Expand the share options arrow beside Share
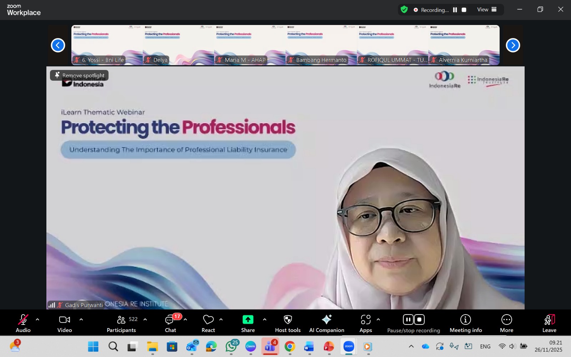The width and height of the screenshot is (571, 357). coord(264,320)
